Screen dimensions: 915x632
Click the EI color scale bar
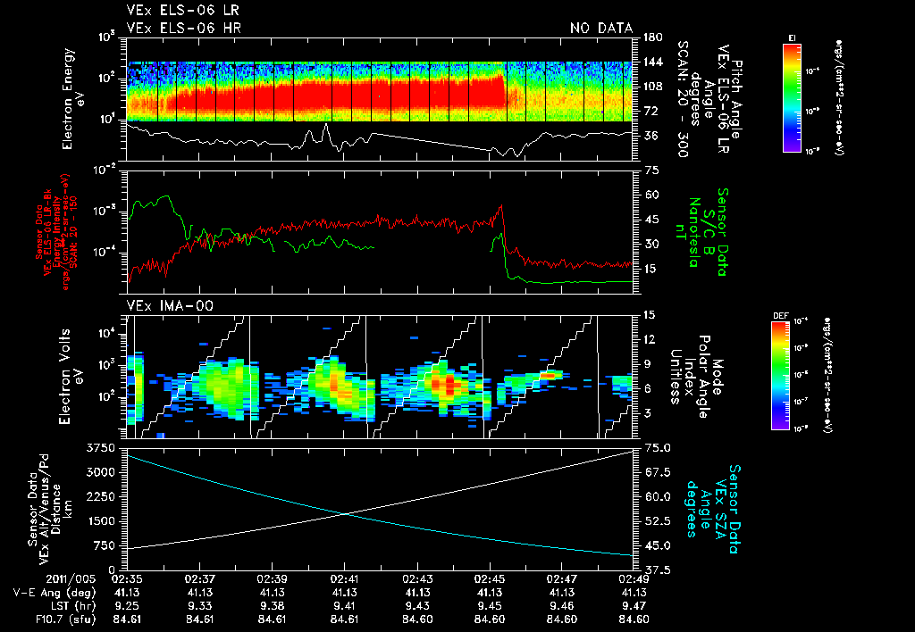[x=792, y=97]
